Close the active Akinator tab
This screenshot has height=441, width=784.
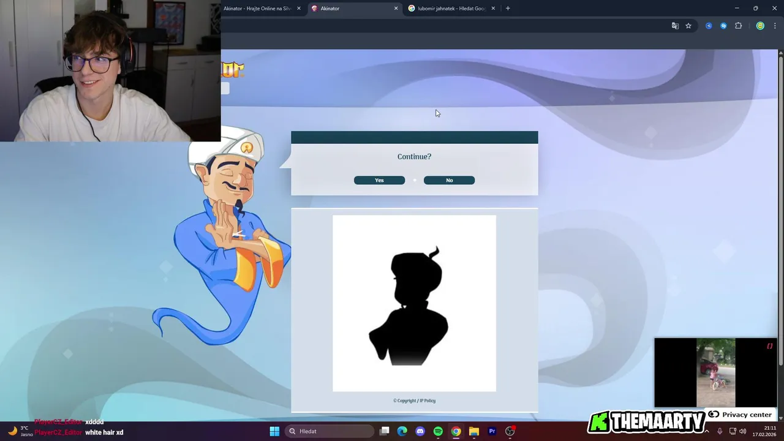pyautogui.click(x=396, y=9)
